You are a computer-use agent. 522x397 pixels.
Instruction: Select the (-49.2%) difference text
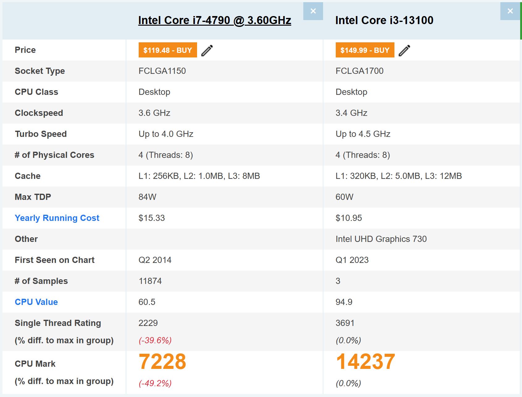tap(155, 383)
